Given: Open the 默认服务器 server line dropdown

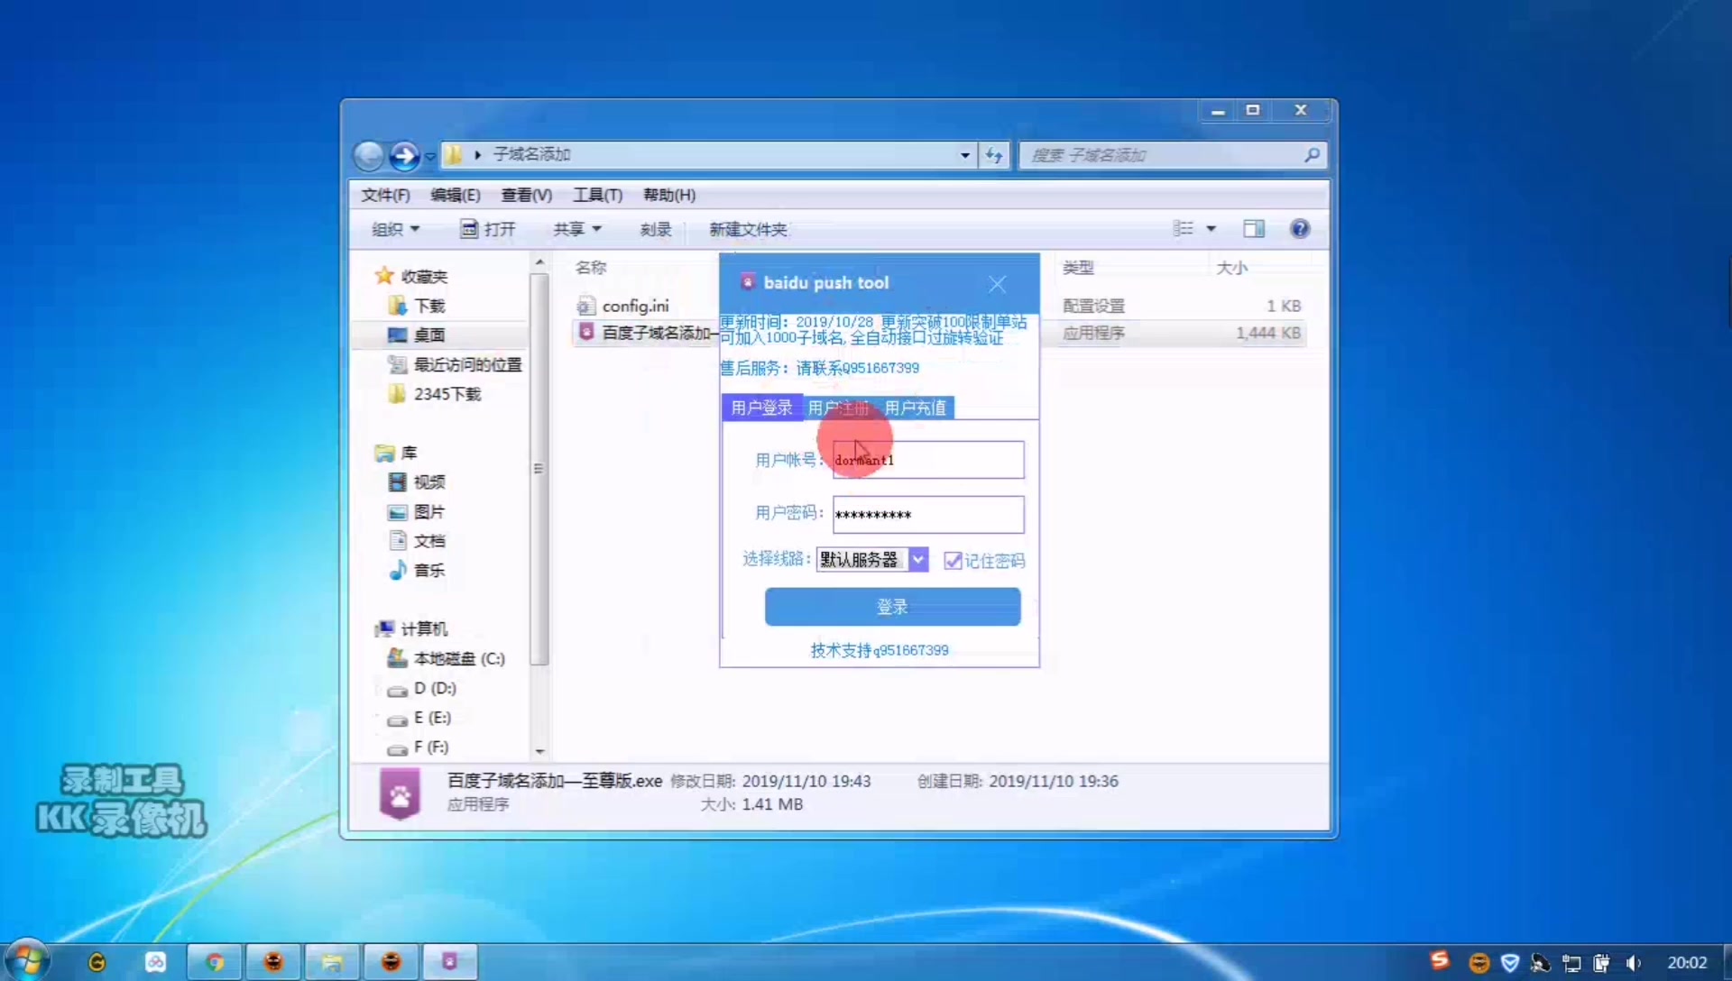Looking at the screenshot, I should (x=918, y=559).
